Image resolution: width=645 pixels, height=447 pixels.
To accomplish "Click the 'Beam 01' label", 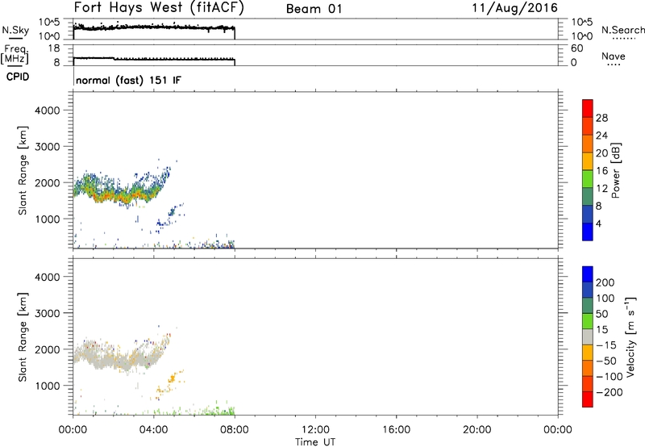I will (x=314, y=9).
